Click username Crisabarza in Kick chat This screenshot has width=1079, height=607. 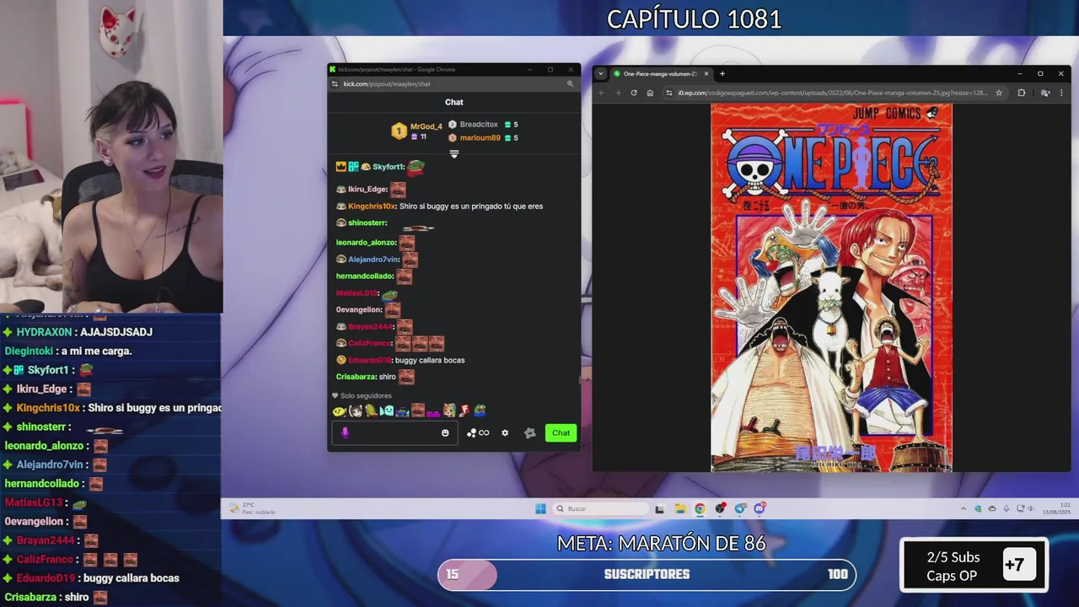click(x=356, y=377)
